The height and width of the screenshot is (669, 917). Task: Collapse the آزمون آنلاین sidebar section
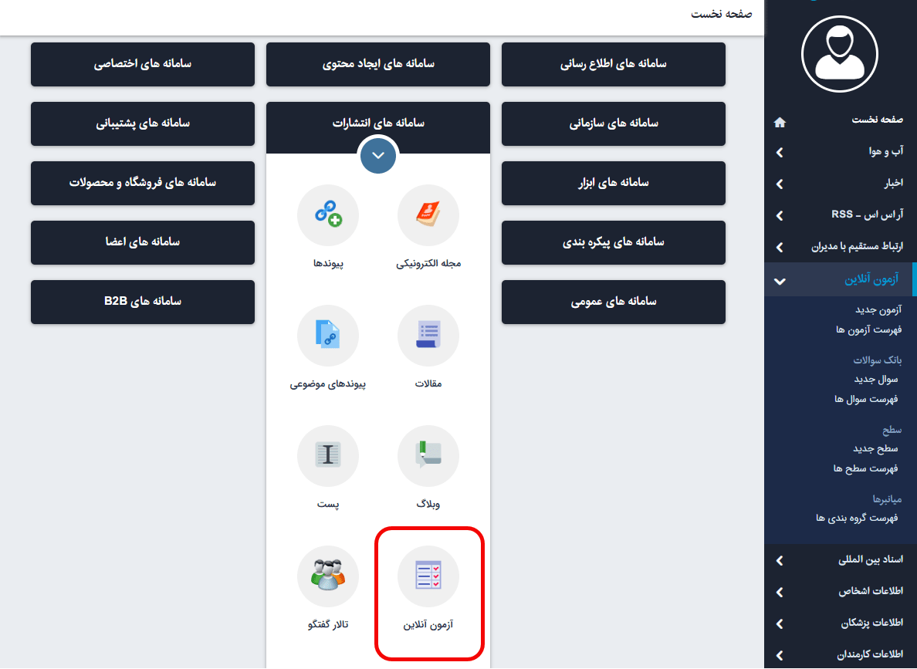(x=780, y=281)
